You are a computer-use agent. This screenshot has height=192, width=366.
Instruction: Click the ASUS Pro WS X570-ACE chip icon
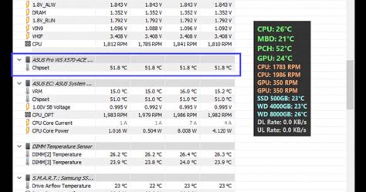(x=28, y=60)
